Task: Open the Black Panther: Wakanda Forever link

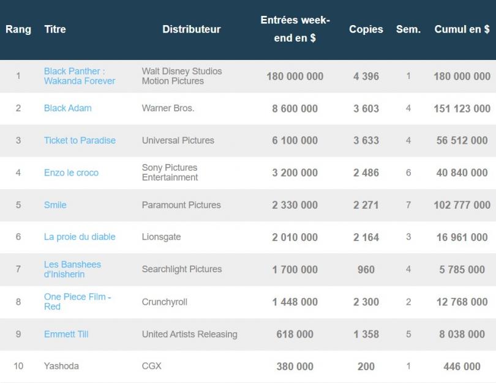Action: click(x=79, y=76)
